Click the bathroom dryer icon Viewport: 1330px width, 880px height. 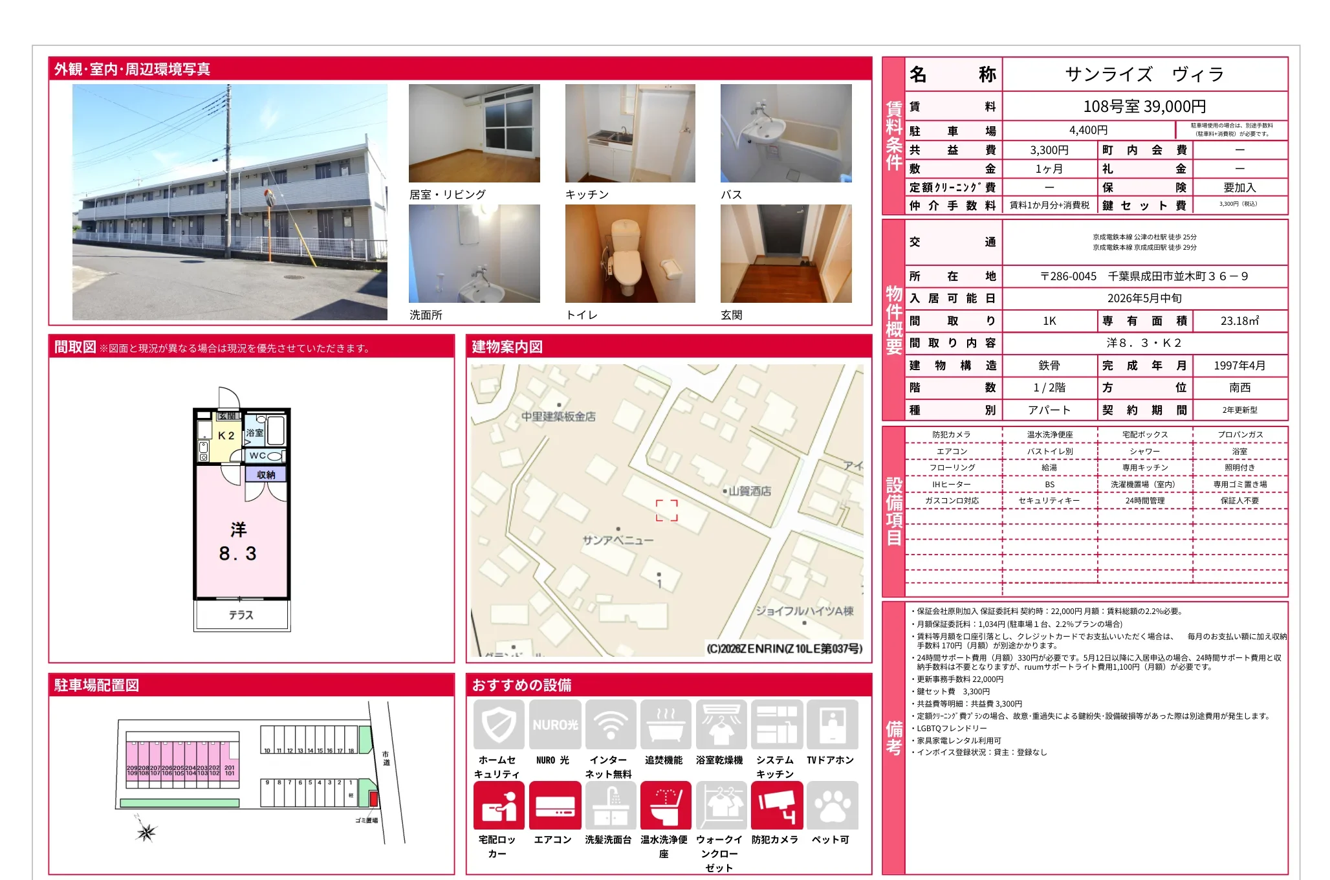721,725
